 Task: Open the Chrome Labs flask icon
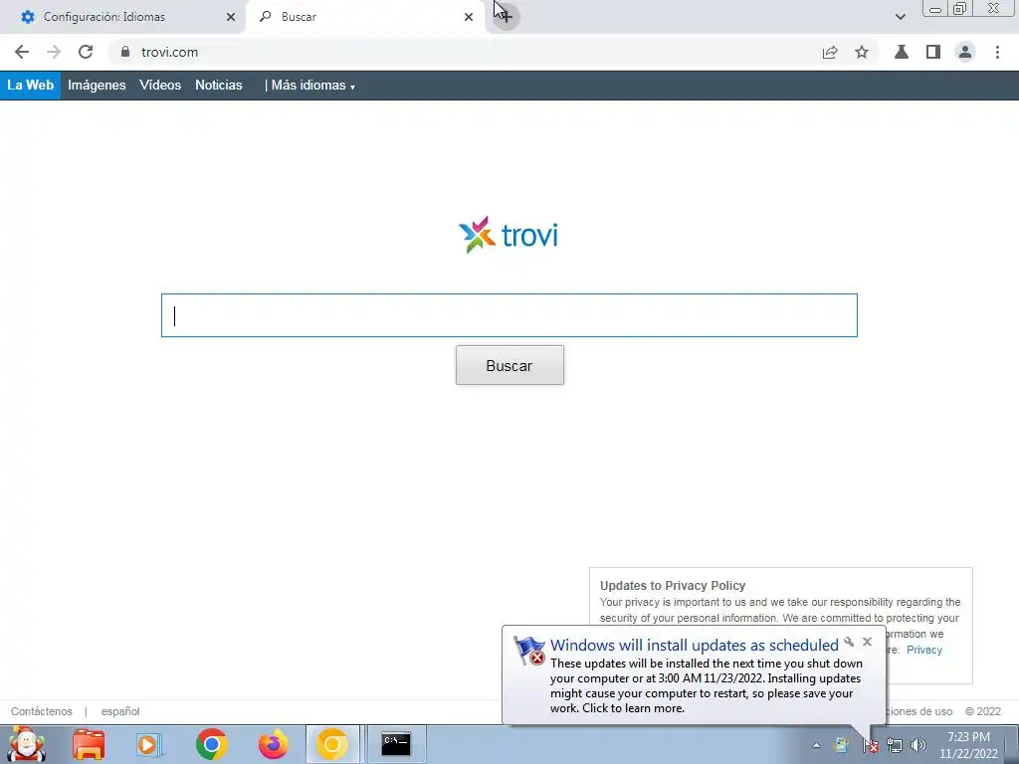tap(902, 52)
